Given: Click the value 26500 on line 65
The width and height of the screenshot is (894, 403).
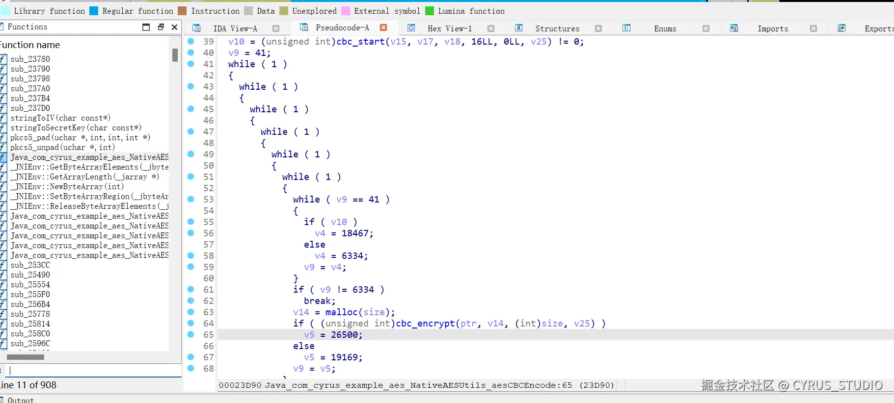Looking at the screenshot, I should tap(345, 335).
